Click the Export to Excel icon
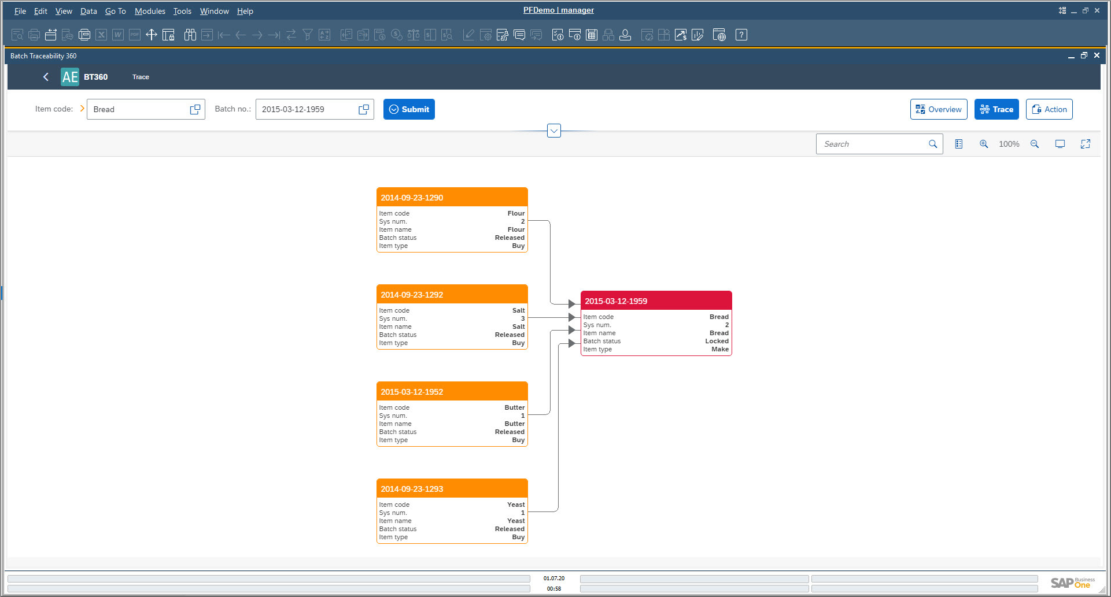Image resolution: width=1111 pixels, height=597 pixels. [x=101, y=35]
